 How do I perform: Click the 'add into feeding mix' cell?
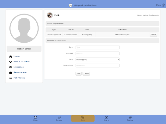pyautogui.click(x=122, y=35)
